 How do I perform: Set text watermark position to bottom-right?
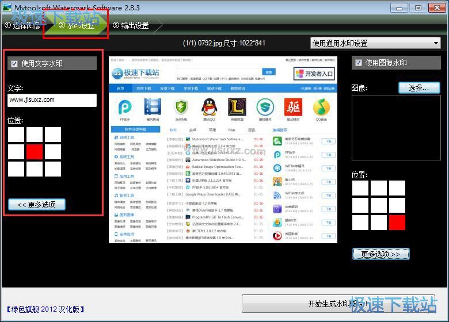53,169
